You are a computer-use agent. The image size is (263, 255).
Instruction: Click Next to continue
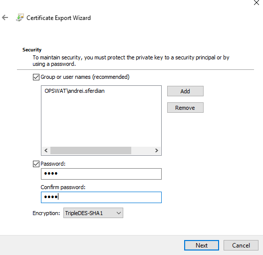click(x=202, y=246)
